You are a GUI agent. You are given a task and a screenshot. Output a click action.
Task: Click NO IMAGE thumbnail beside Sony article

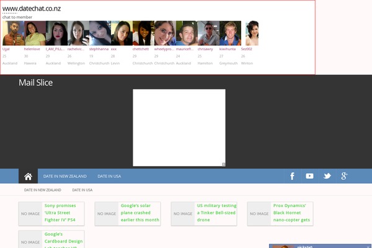(x=30, y=213)
